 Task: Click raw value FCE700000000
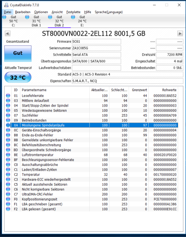coord(165,199)
